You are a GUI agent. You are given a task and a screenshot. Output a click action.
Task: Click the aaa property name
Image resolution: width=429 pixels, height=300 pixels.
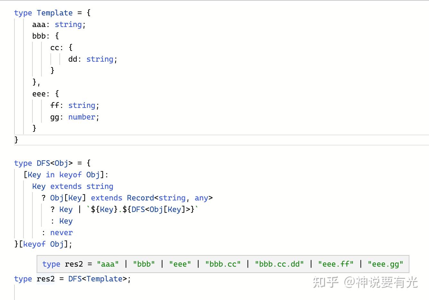pos(39,24)
